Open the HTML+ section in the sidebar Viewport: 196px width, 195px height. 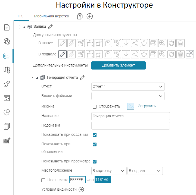(x=7, y=140)
